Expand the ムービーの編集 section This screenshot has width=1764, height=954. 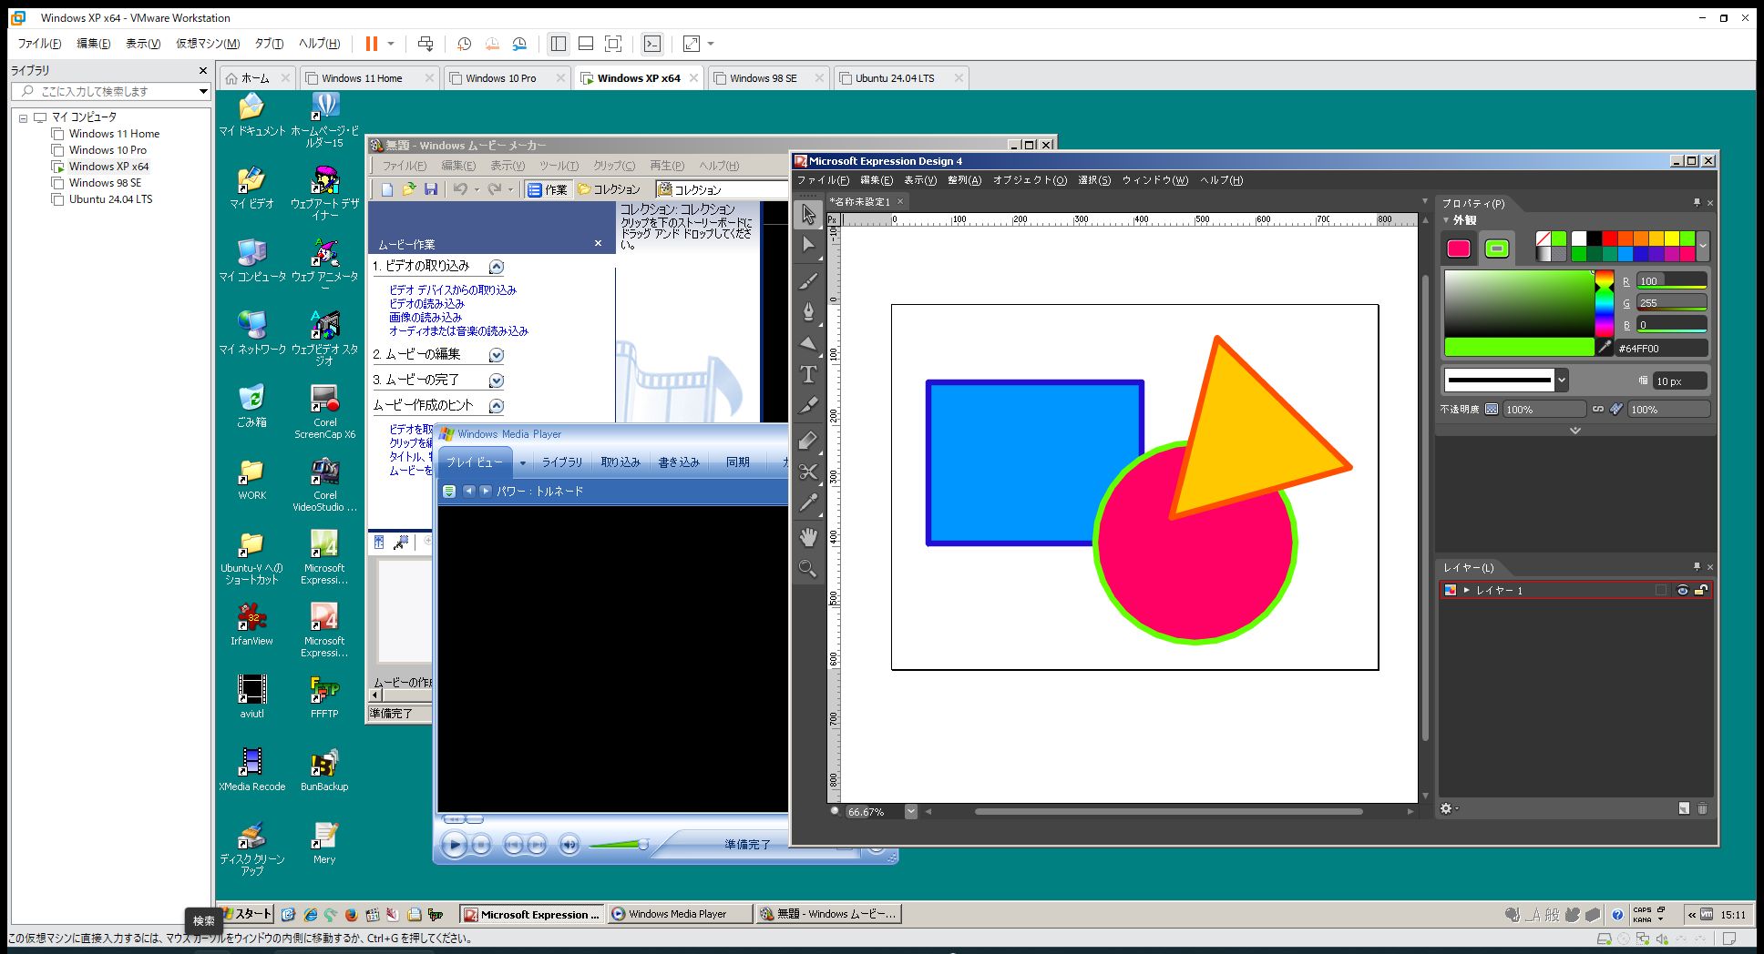[x=497, y=355]
